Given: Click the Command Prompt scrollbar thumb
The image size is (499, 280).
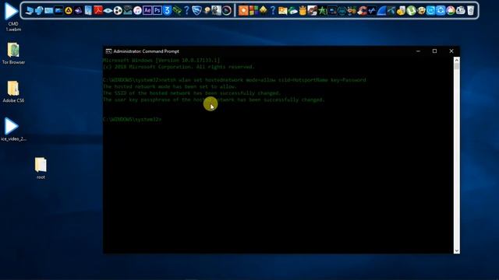Looking at the screenshot, I should click(457, 66).
